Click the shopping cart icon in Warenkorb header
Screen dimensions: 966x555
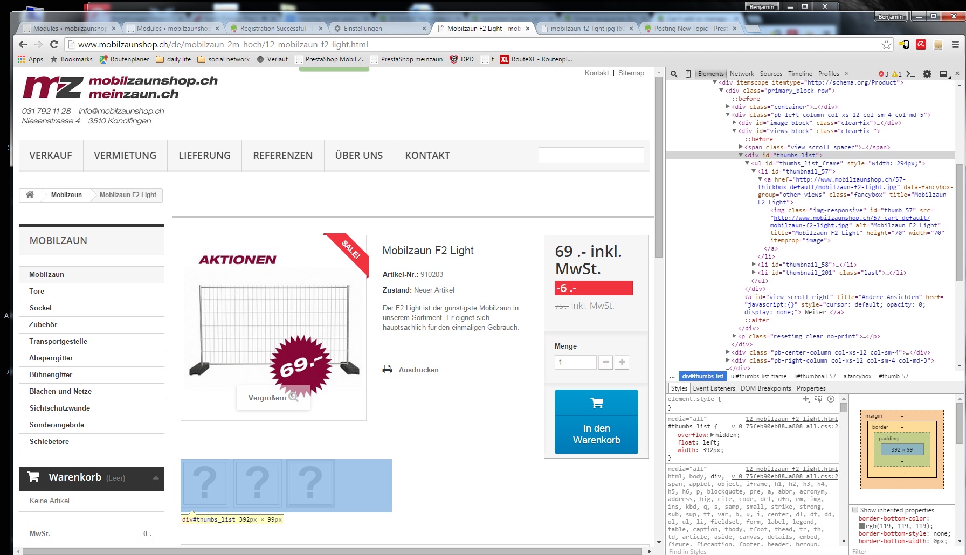click(x=33, y=477)
